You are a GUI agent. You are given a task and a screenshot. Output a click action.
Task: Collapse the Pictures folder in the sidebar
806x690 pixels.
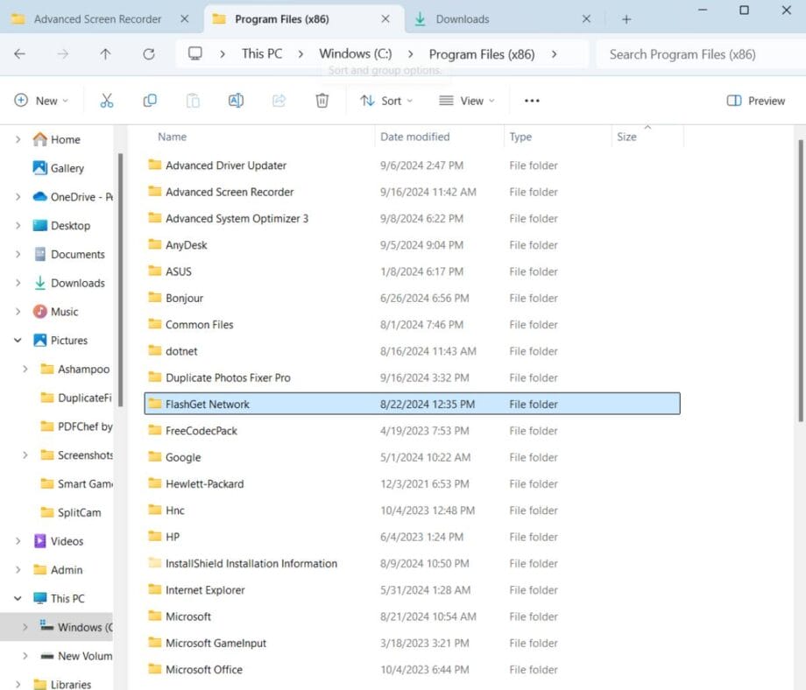(16, 340)
